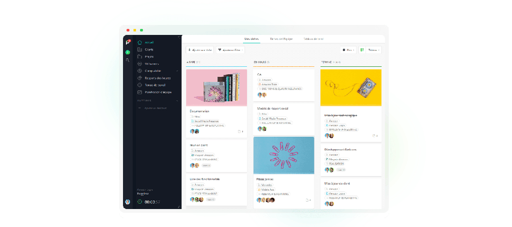Open Clients in the sidebar menu
The image size is (512, 227).
(149, 49)
